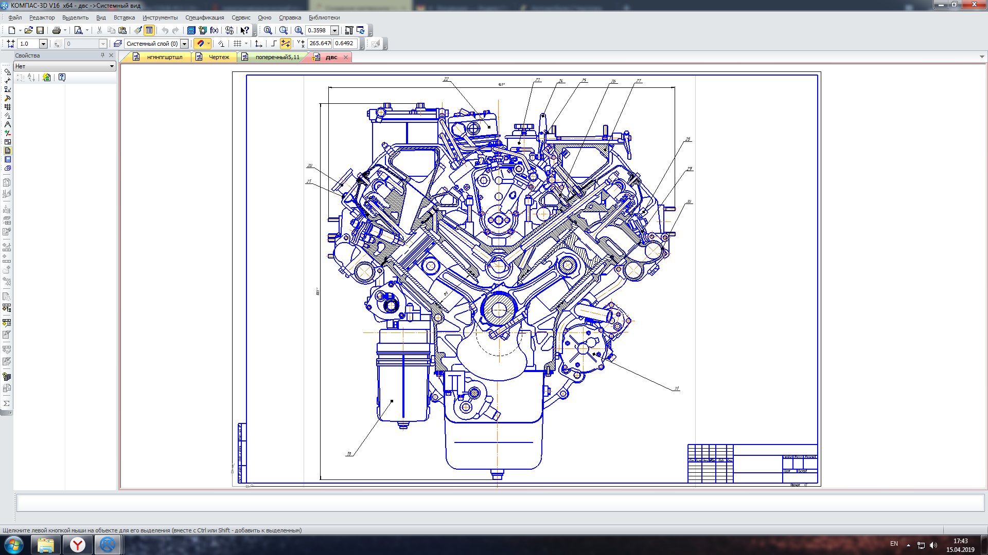Switch to the поперечный5,11 document tab
Image resolution: width=988 pixels, height=555 pixels.
point(277,57)
